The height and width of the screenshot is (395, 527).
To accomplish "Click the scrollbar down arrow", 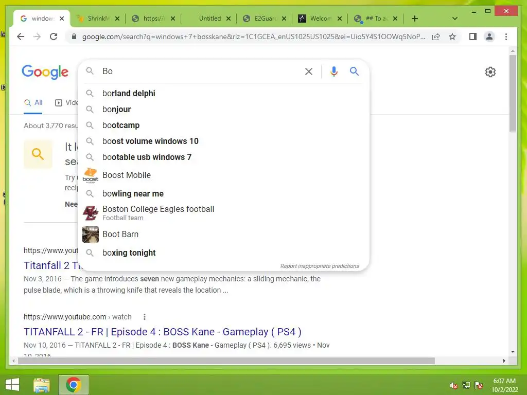I will pos(513,352).
